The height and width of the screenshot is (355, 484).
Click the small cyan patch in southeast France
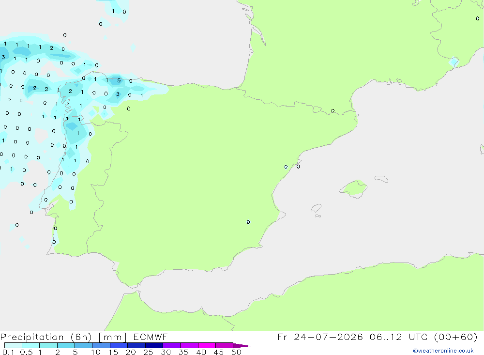click(x=454, y=62)
